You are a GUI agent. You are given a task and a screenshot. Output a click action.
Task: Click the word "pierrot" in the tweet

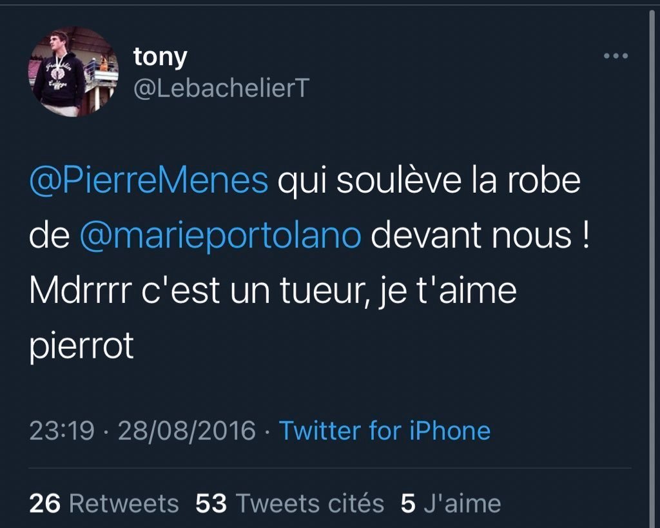pos(81,346)
